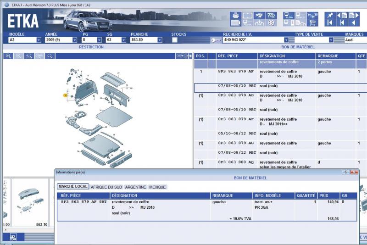Click the RESTRICTION label

(x=91, y=47)
